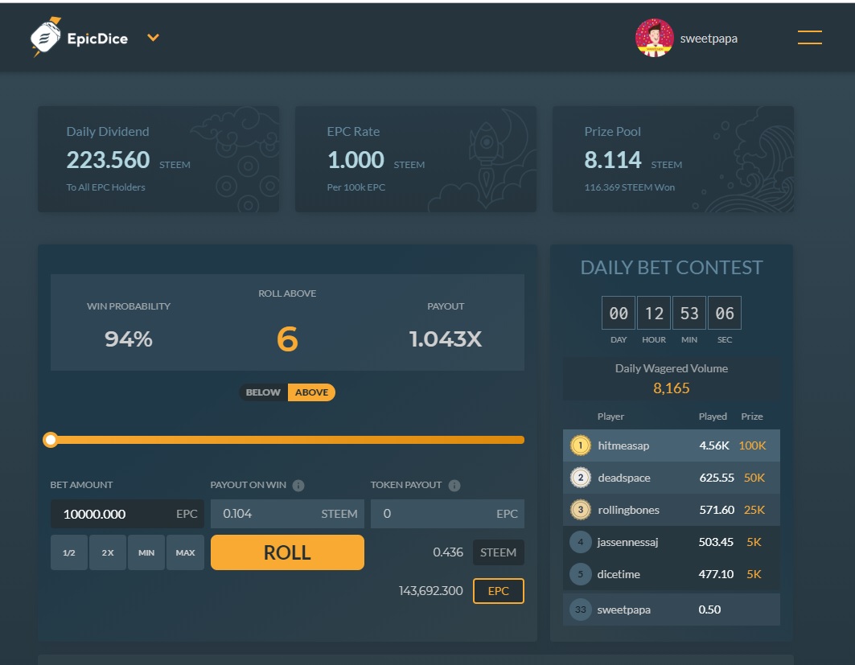Click the 94% win probability value
855x665 pixels.
129,339
